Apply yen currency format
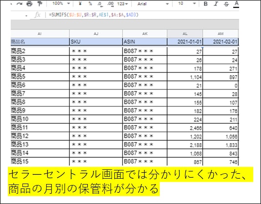This screenshot has height=204, width=261. tap(80, 3)
